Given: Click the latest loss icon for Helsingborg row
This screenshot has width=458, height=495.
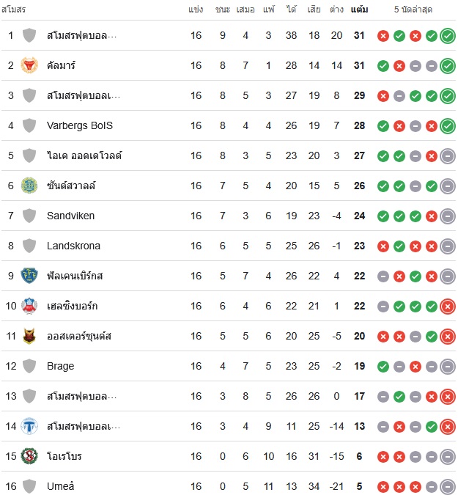Looking at the screenshot, I should (x=448, y=307).
